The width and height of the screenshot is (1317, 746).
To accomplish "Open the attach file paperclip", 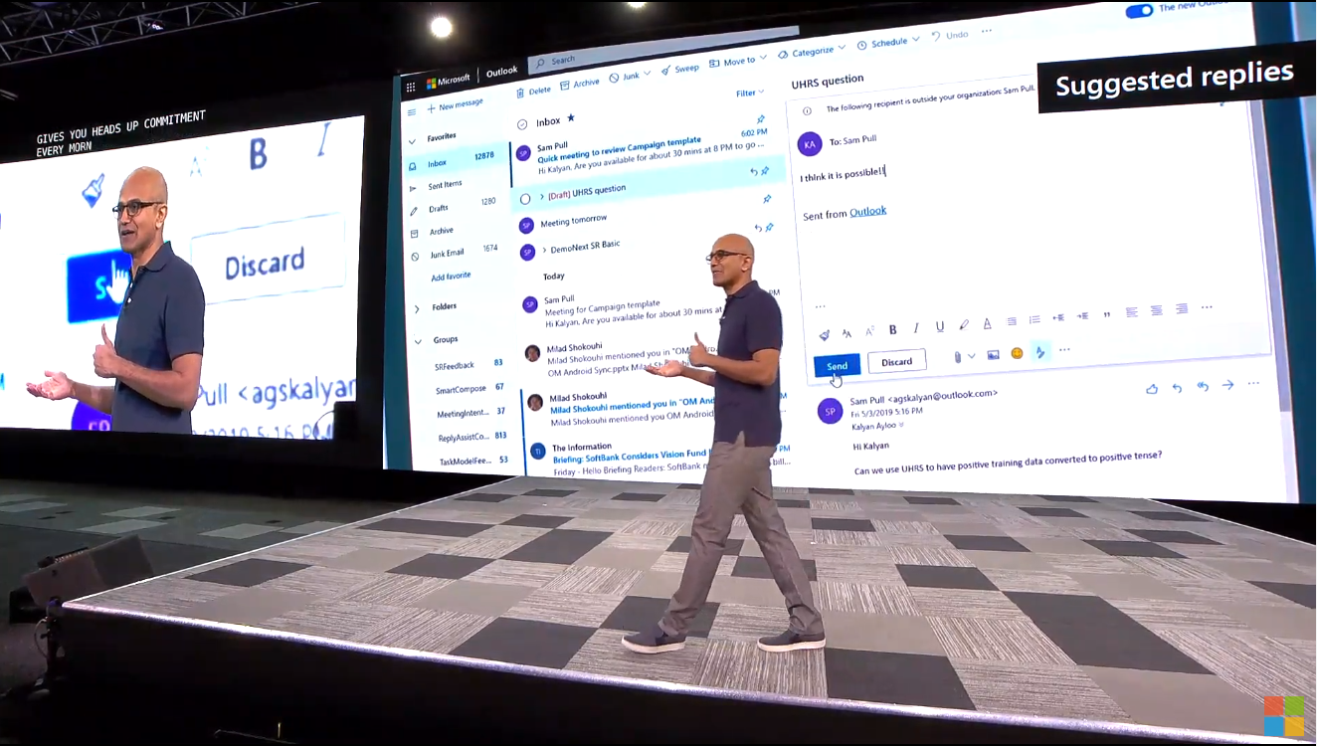I will 957,356.
